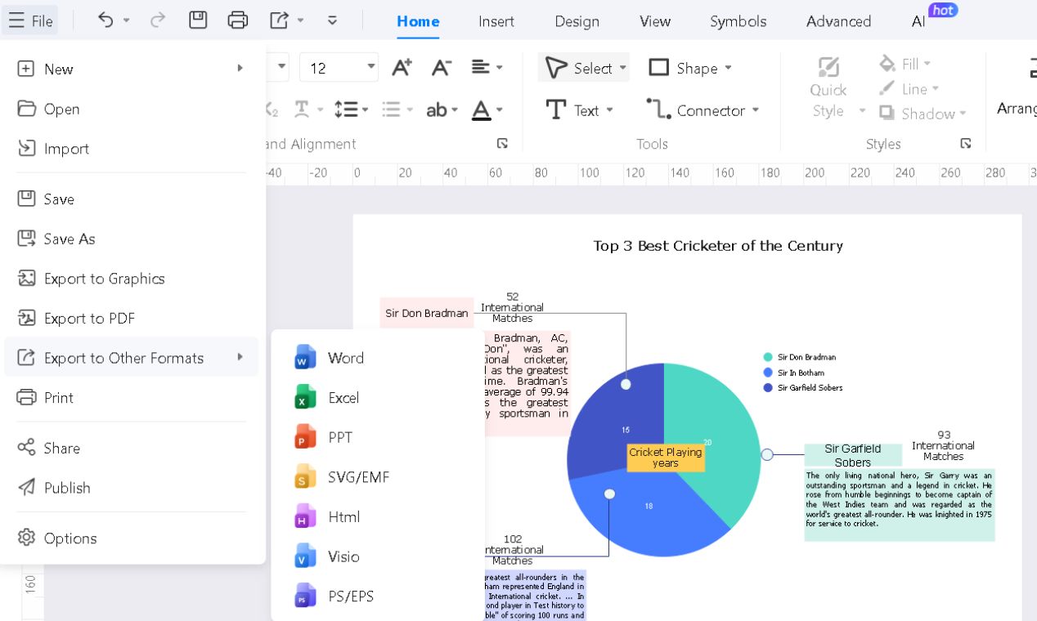Select Publish from the File menu
Screen dimensions: 1037x621
[x=132, y=488]
